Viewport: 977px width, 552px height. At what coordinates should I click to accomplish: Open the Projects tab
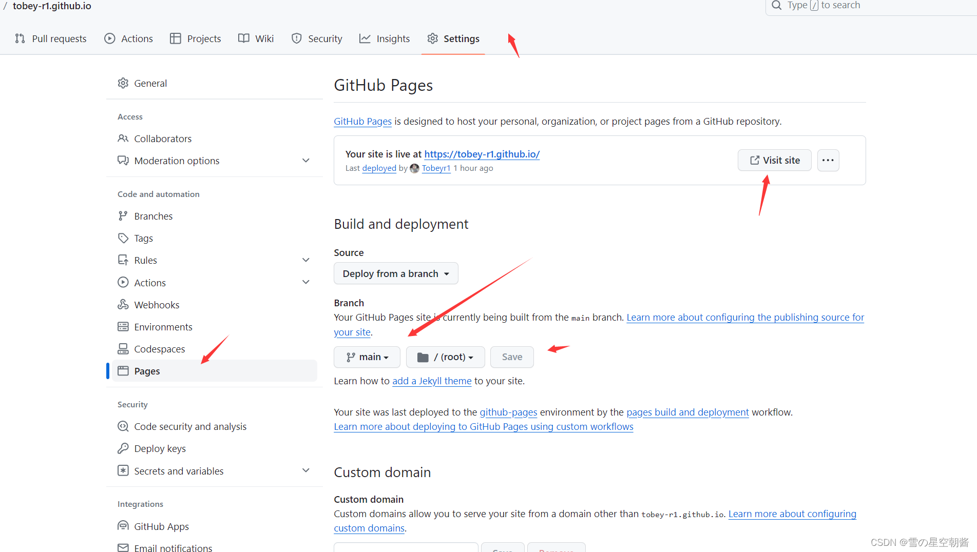point(196,38)
